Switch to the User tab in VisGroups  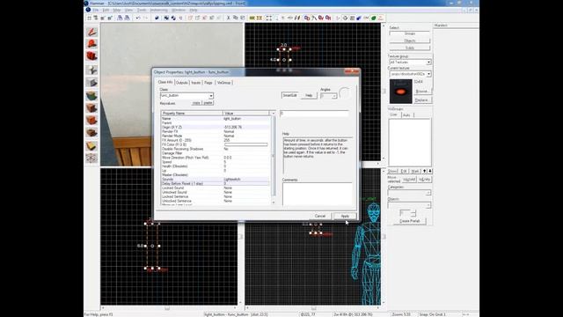394,114
